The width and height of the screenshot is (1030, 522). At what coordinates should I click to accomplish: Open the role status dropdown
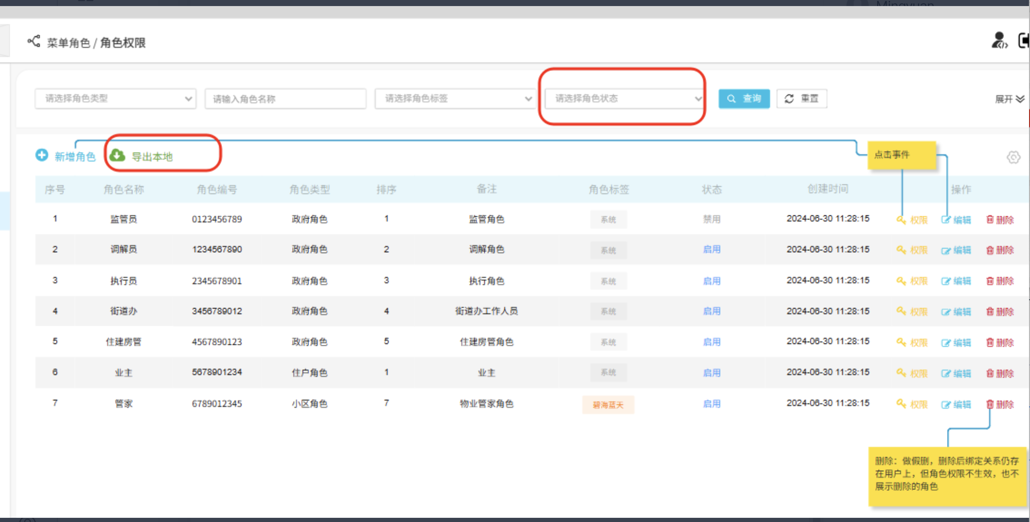click(624, 98)
